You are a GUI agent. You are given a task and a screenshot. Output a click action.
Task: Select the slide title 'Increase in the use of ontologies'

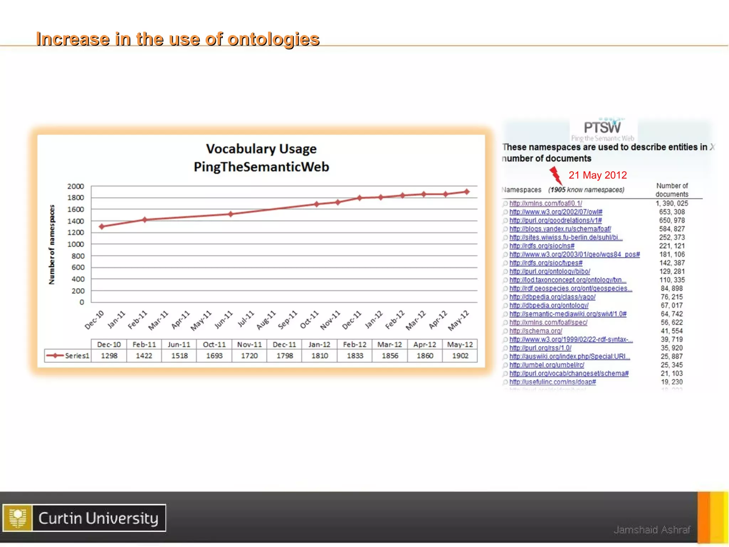click(178, 39)
